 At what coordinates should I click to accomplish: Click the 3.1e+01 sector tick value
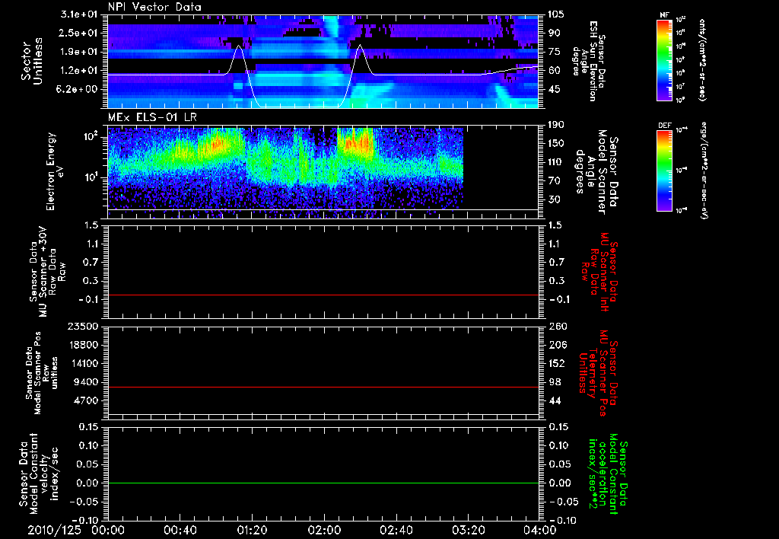79,14
